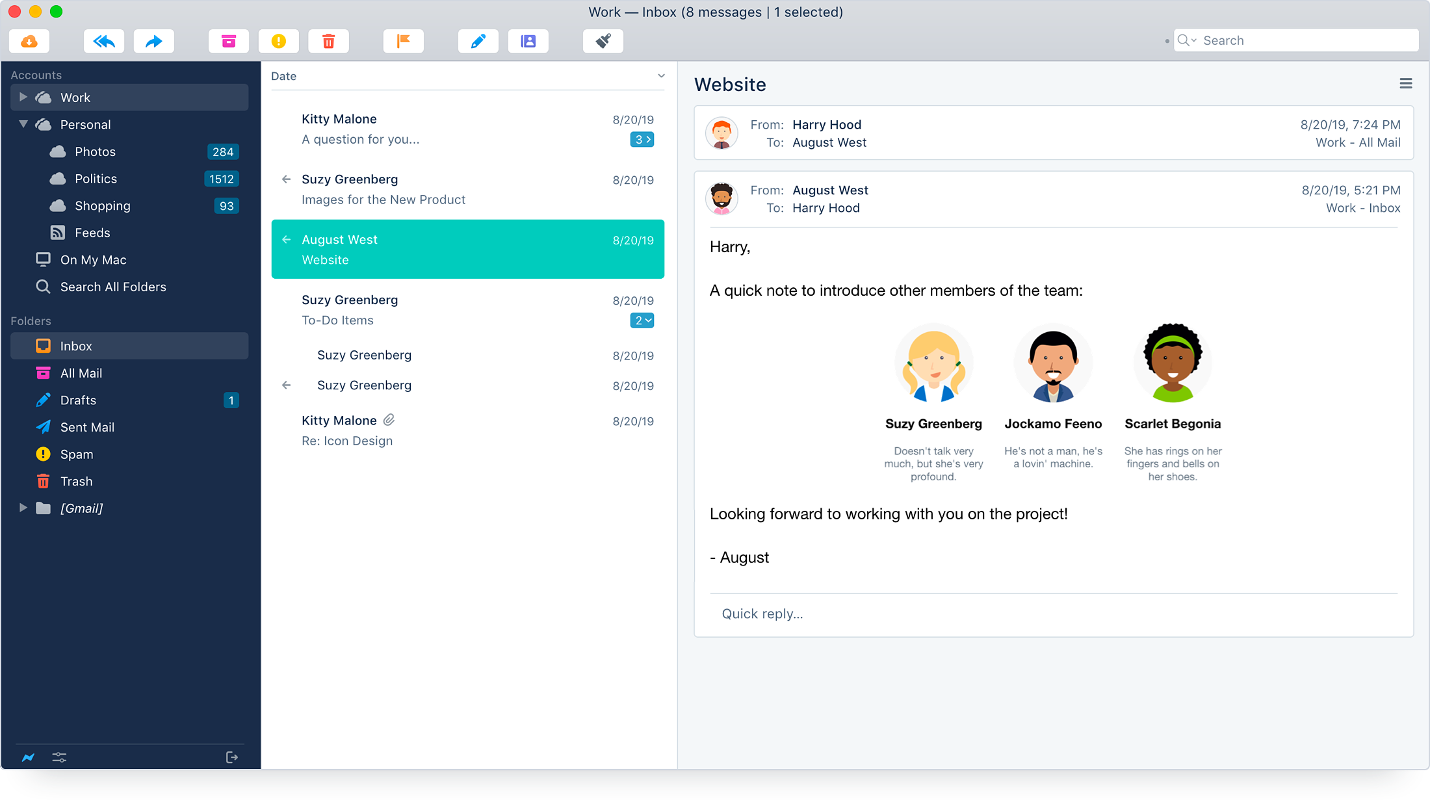
Task: Expand the Work account tree item
Action: click(23, 97)
